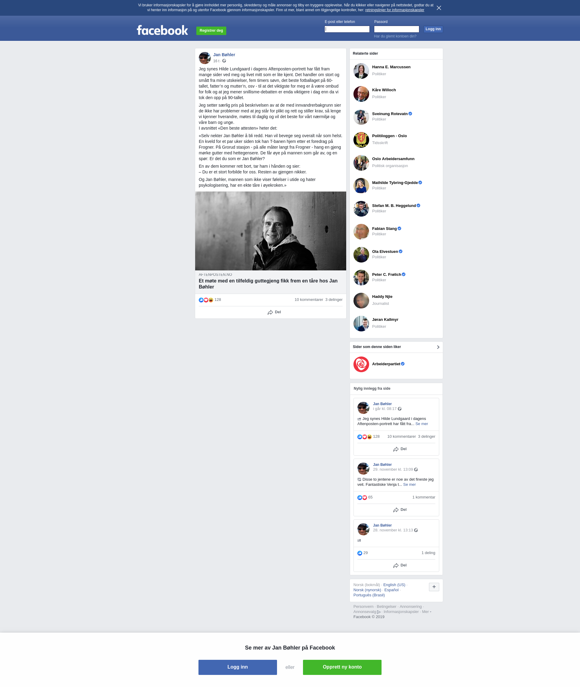The image size is (580, 687).
Task: Open the Mer dropdown in footer
Action: tap(427, 612)
